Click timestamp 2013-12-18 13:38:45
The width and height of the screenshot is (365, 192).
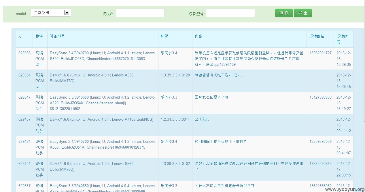344,81
